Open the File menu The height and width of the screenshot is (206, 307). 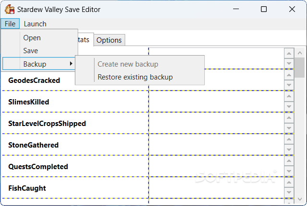pos(10,24)
